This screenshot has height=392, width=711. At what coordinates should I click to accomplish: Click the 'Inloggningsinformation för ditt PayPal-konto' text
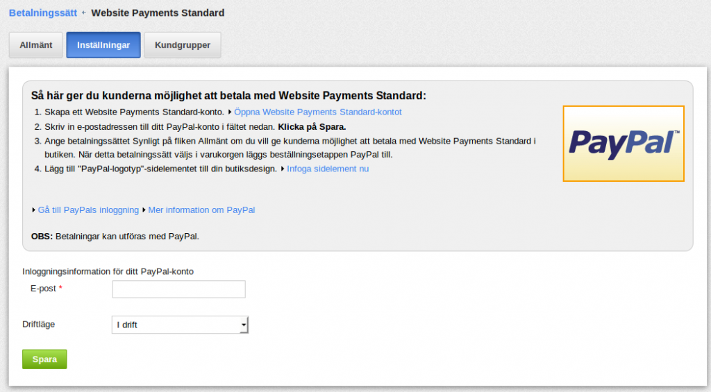pyautogui.click(x=108, y=271)
